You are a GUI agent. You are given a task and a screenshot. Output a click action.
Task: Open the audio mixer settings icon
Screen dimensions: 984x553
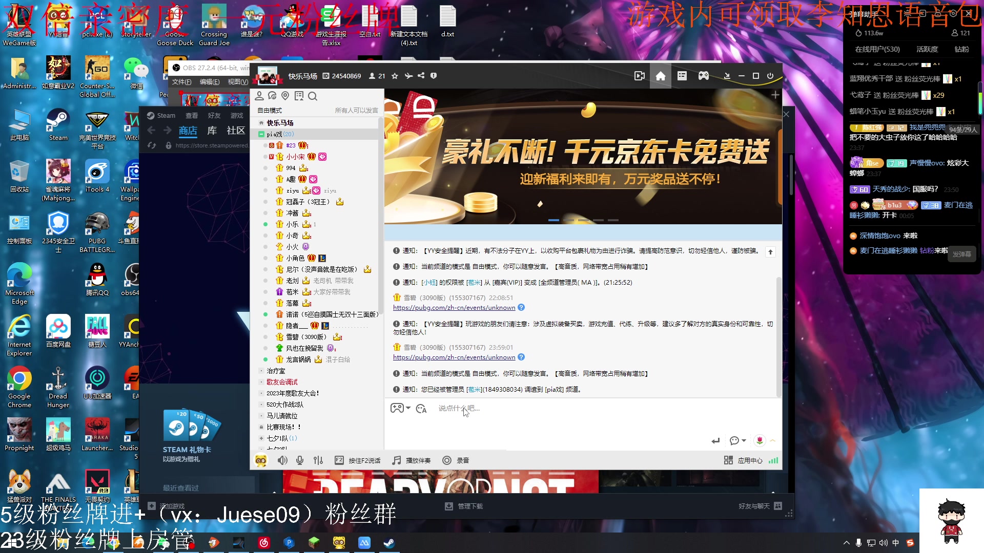pos(318,460)
